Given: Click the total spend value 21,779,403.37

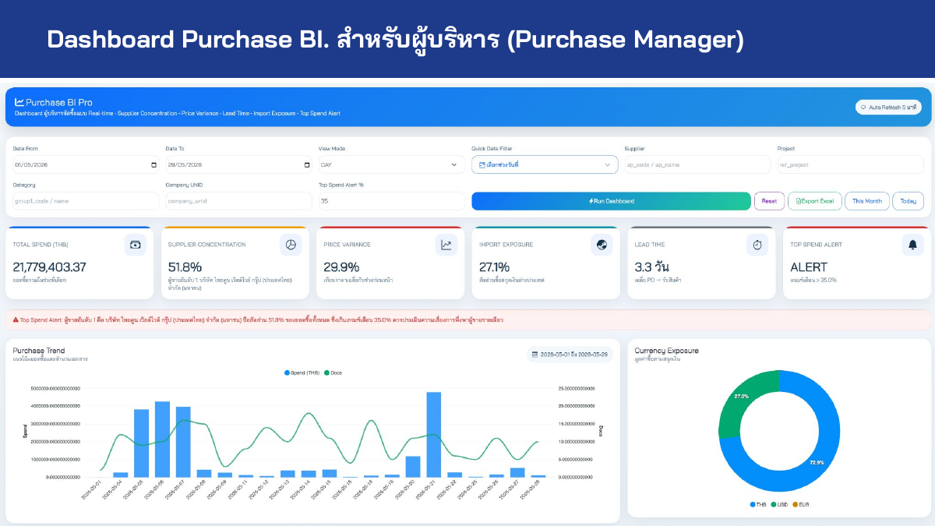Looking at the screenshot, I should coord(50,267).
